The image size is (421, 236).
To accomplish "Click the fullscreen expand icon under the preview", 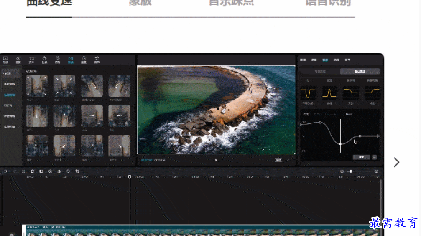I will 288,160.
